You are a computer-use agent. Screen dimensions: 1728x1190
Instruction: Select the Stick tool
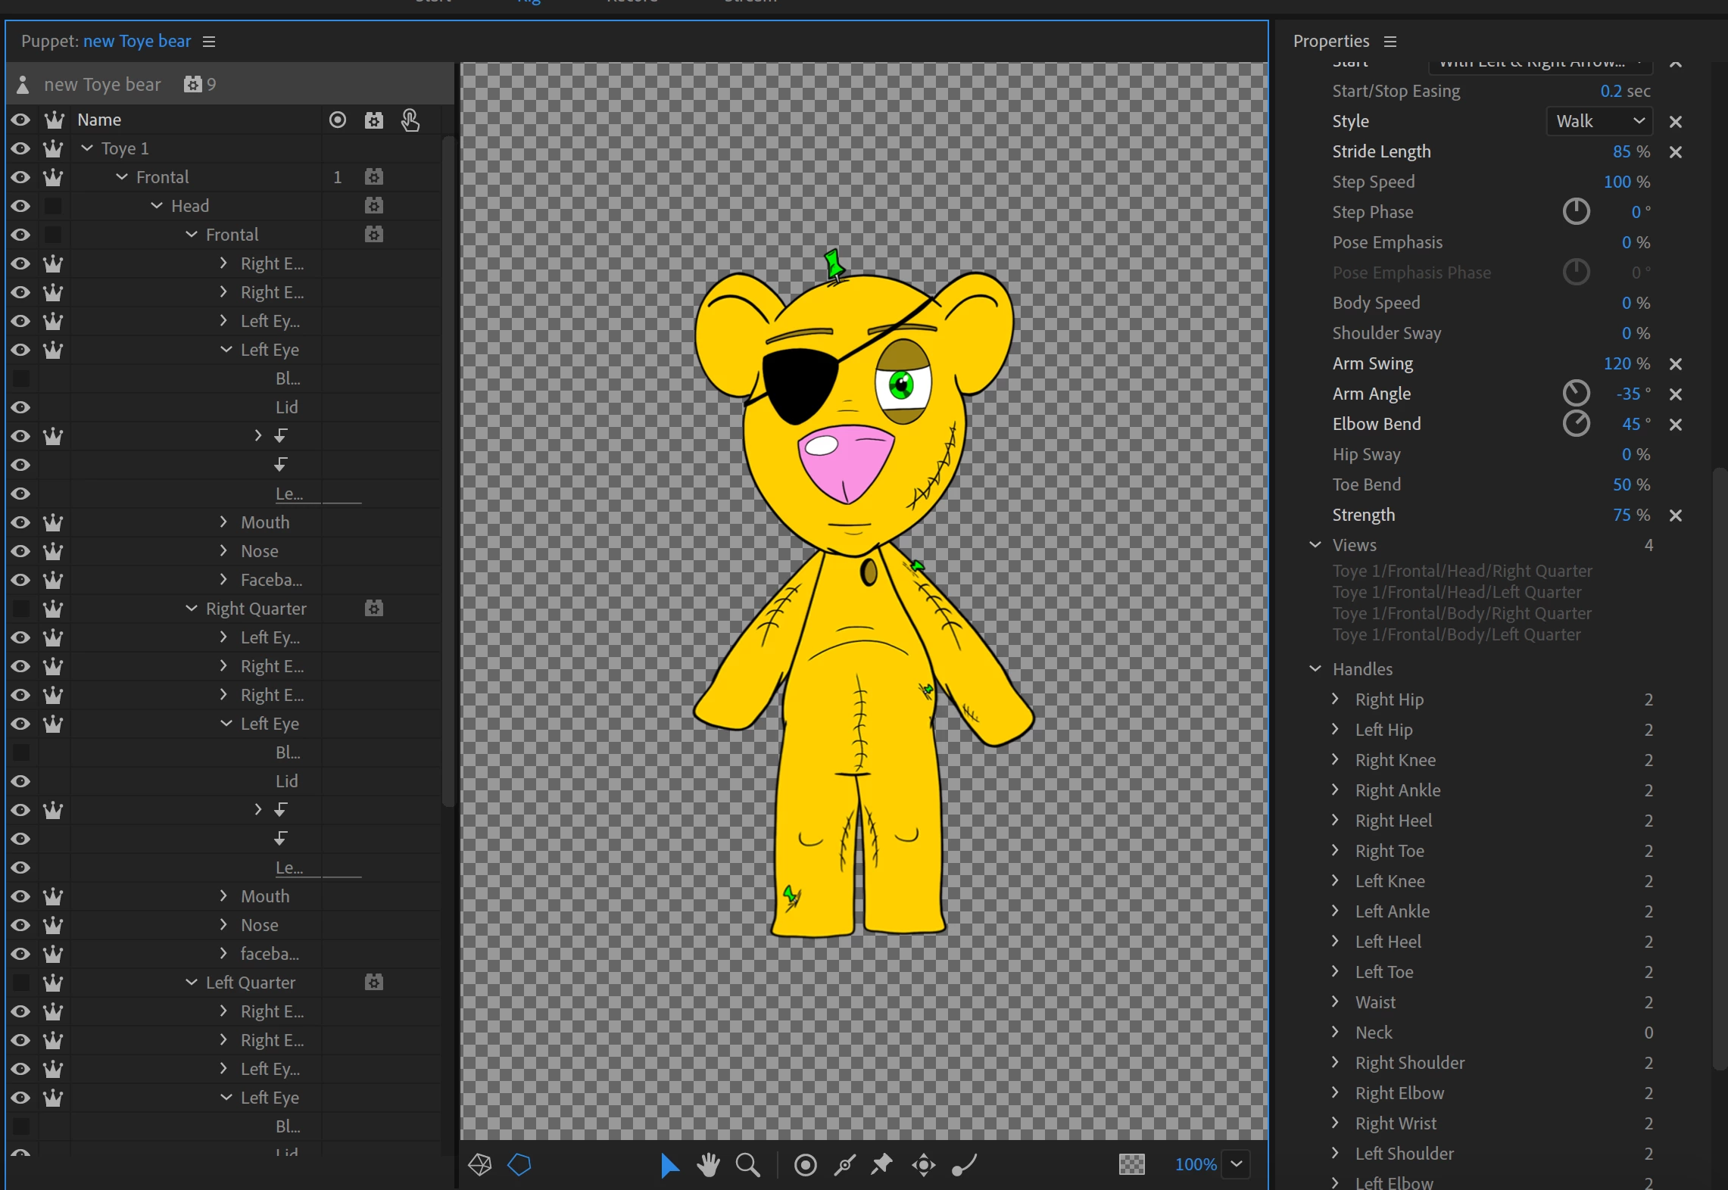844,1165
